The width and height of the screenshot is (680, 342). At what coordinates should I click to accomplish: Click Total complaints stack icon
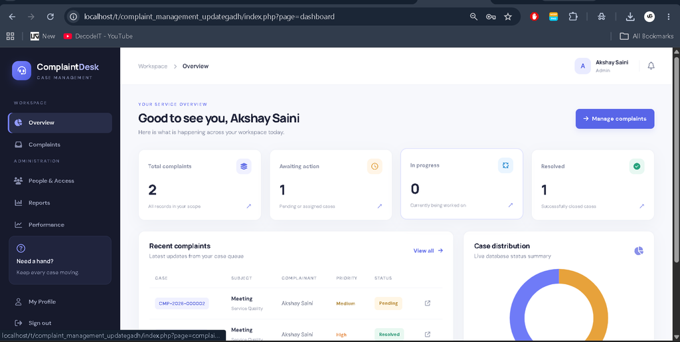244,167
